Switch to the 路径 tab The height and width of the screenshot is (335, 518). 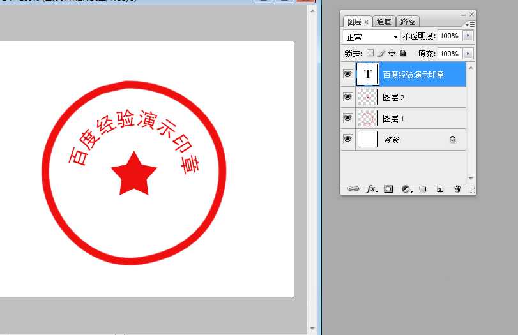[407, 22]
